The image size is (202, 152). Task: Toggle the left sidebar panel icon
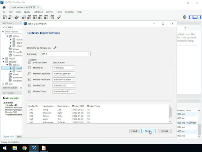tap(191, 17)
